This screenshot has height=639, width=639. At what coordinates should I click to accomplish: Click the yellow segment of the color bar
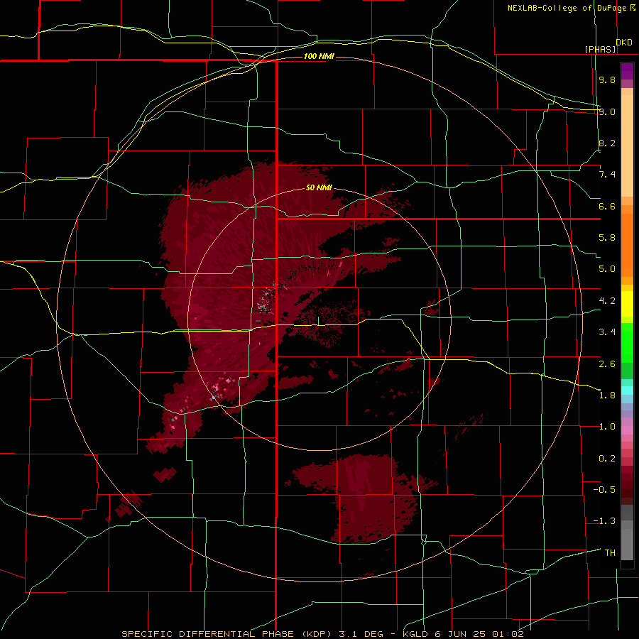(627, 304)
